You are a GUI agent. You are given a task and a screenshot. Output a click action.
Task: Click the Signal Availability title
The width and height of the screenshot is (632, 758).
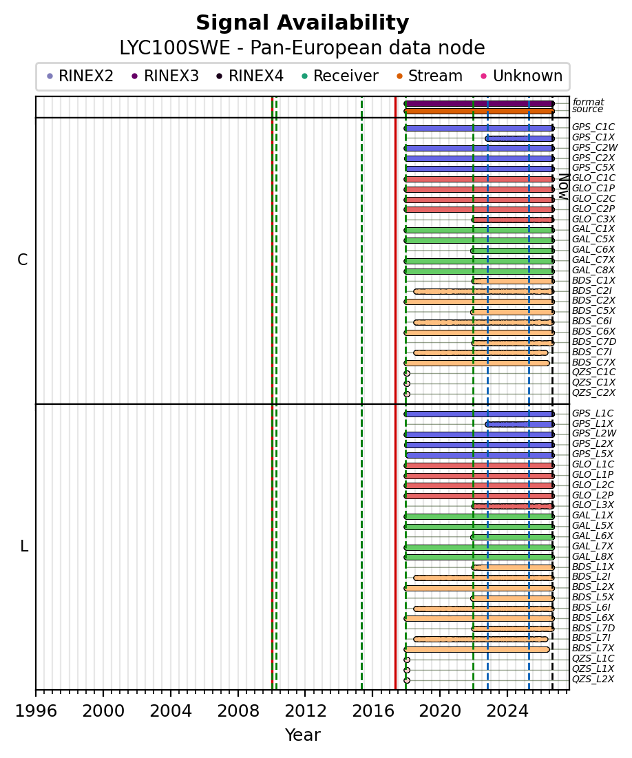click(x=303, y=23)
